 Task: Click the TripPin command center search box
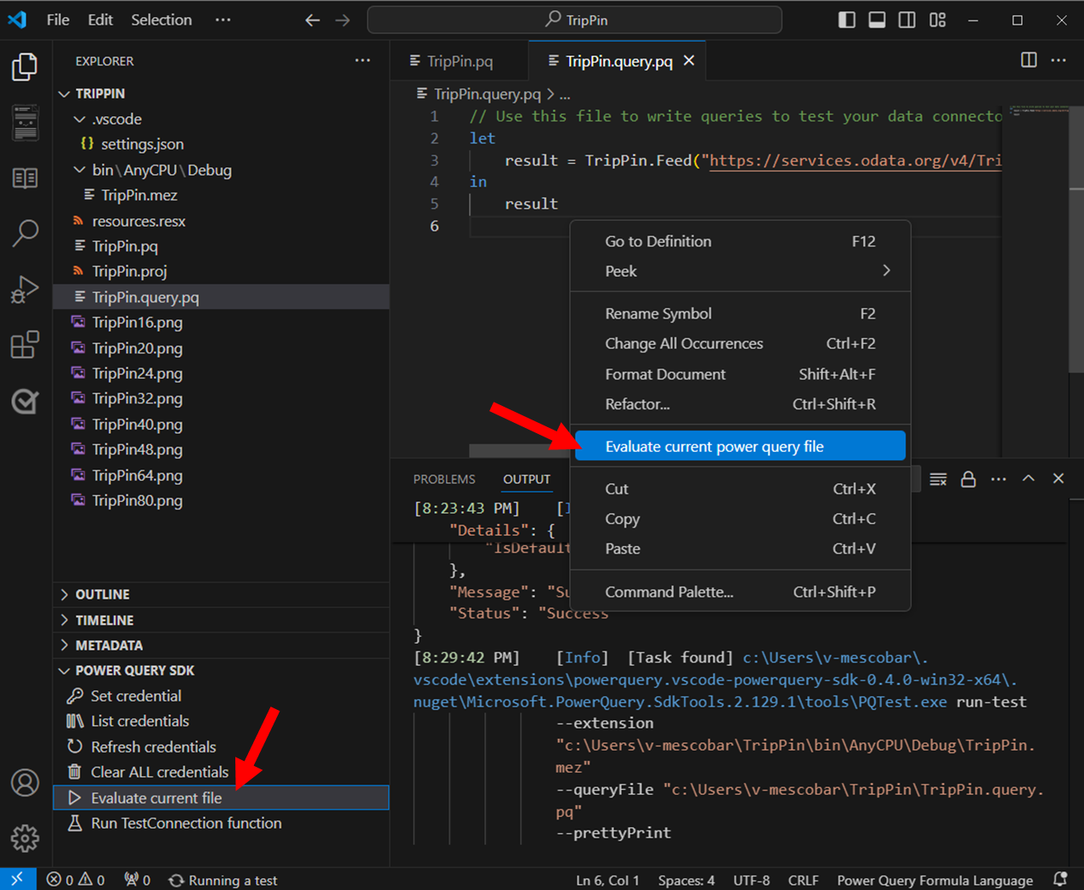pyautogui.click(x=575, y=20)
